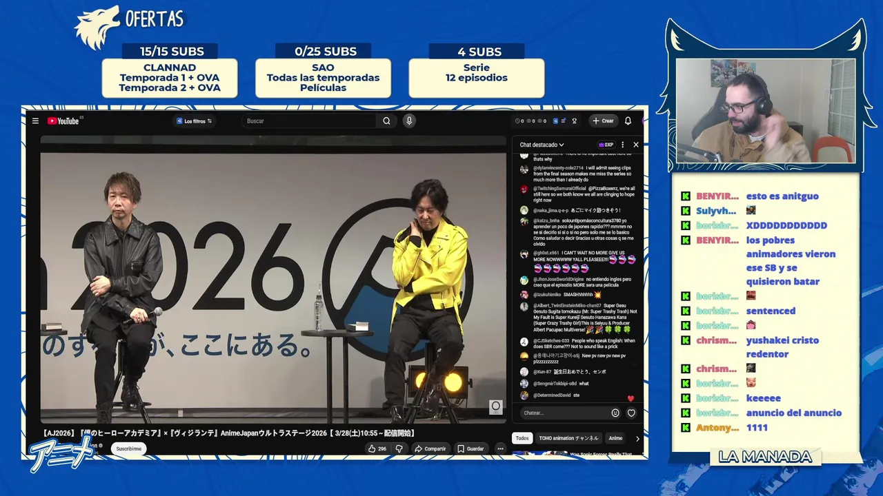Click the floating red heart in chat

[631, 398]
